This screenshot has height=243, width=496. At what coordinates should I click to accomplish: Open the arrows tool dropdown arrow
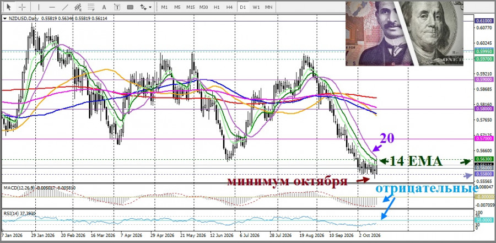point(150,7)
